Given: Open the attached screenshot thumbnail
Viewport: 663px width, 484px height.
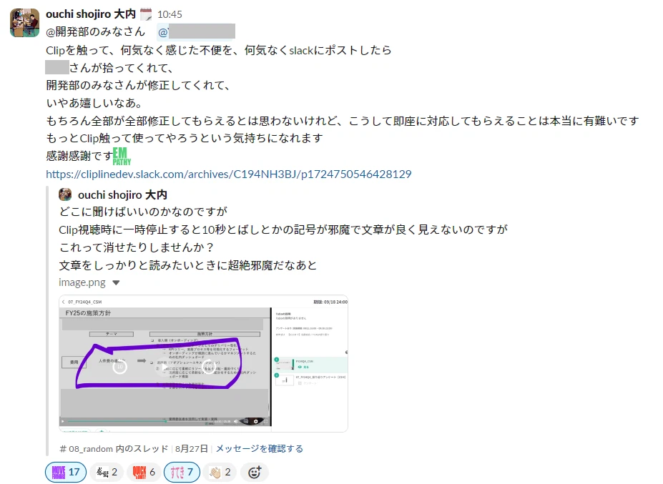Looking at the screenshot, I should point(203,363).
